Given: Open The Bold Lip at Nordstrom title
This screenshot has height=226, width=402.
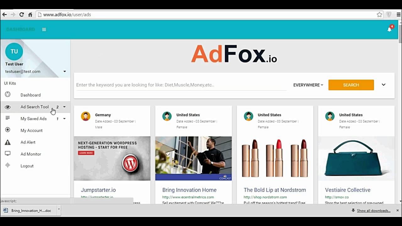Looking at the screenshot, I should click(275, 190).
